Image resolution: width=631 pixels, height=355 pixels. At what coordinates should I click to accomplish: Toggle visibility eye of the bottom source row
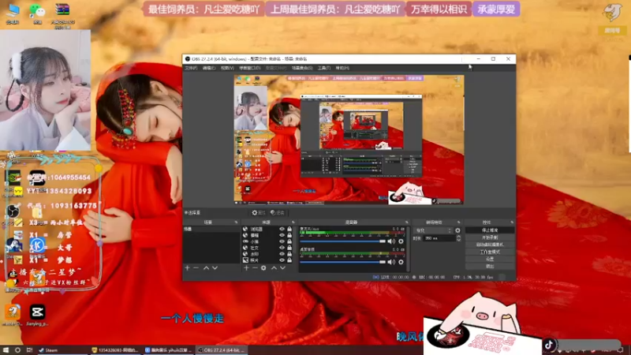click(282, 261)
